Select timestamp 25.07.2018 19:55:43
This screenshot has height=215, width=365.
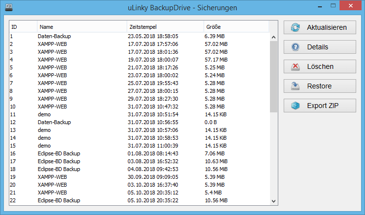[153, 83]
